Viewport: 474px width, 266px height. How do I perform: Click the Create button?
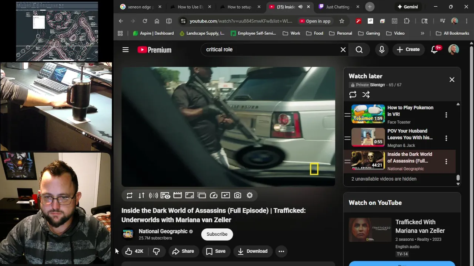(x=408, y=50)
